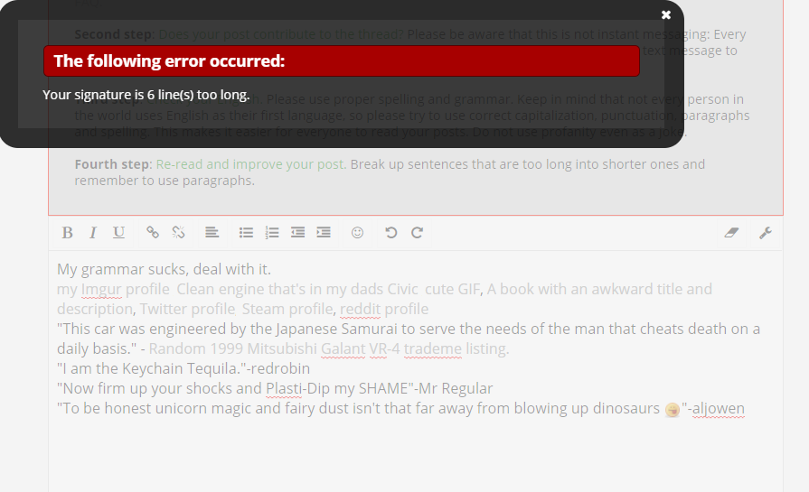Click the '"I am the Keychain Tequila."-redrobin' line
Image resolution: width=809 pixels, height=492 pixels.
183,369
